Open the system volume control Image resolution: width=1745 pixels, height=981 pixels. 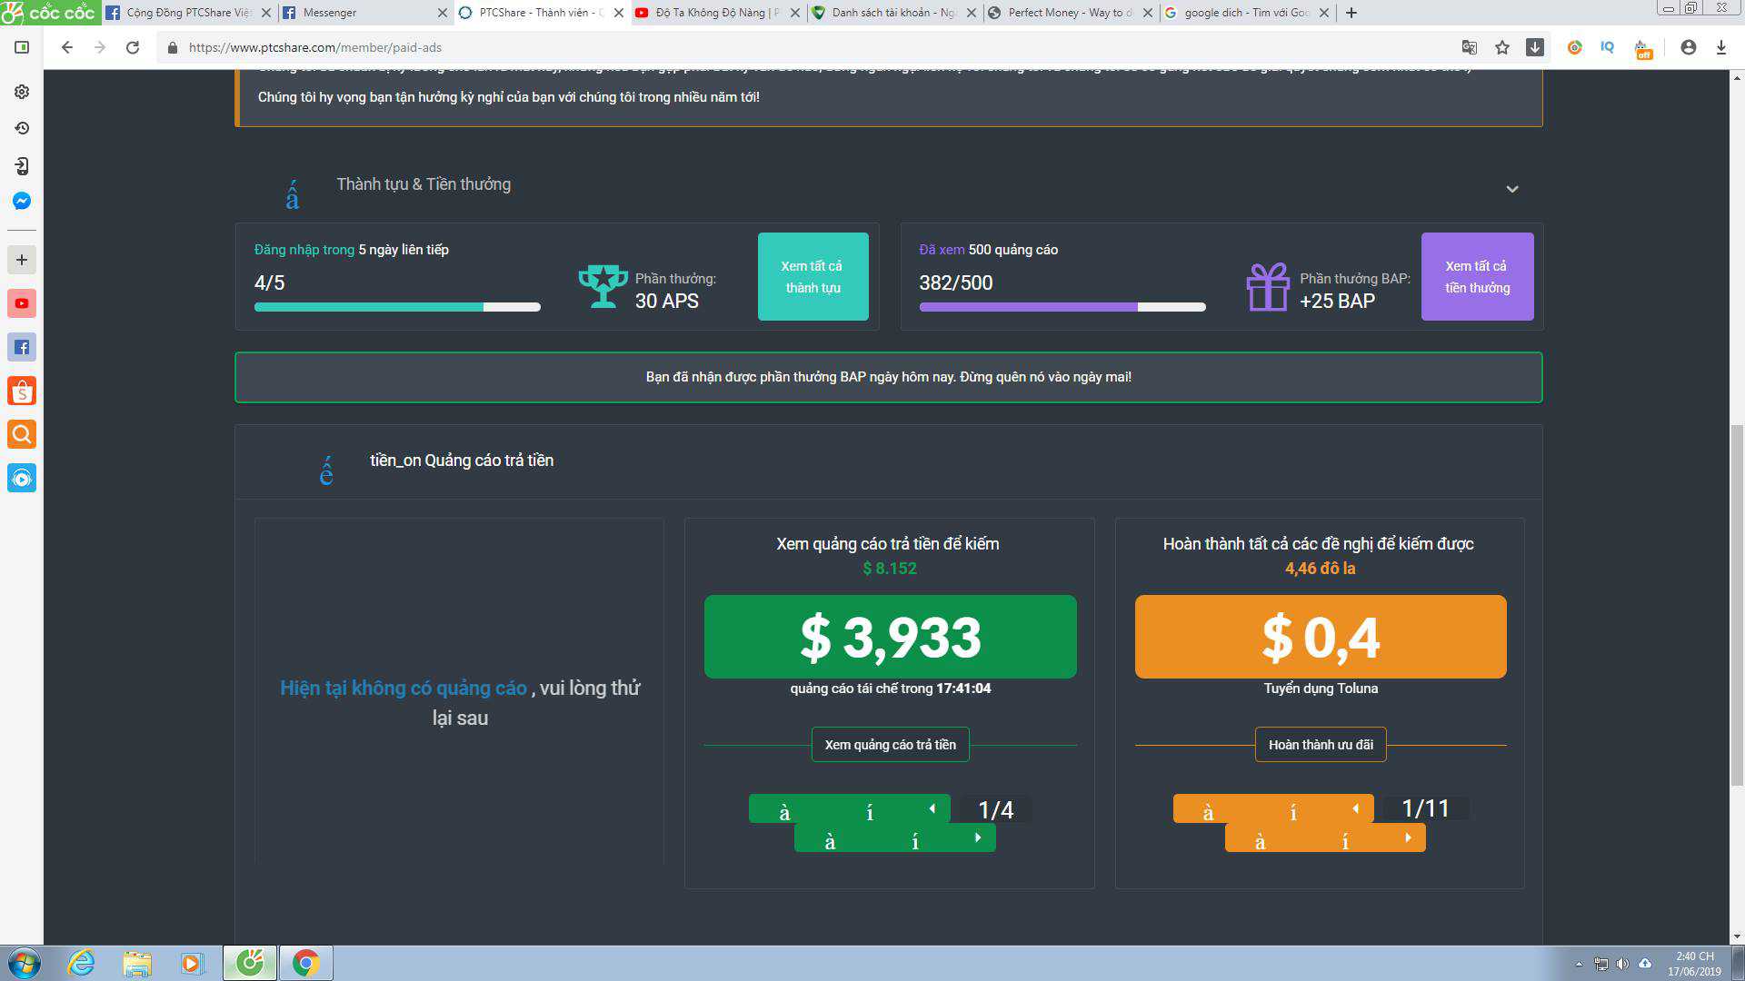[x=1622, y=964]
